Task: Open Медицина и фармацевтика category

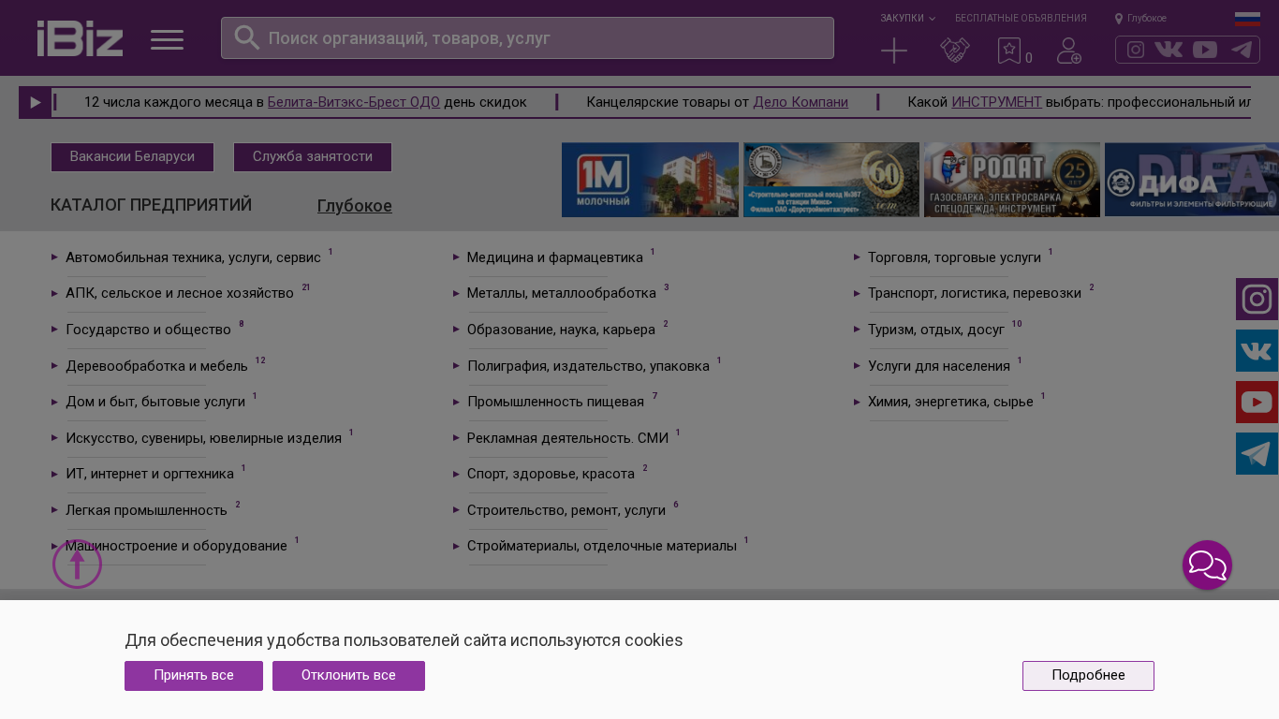Action: pos(555,257)
